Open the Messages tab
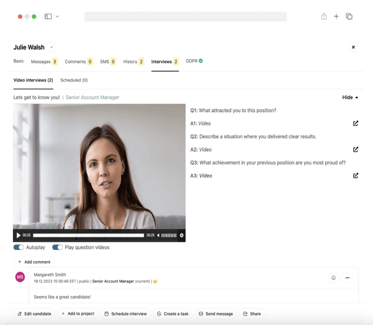Image resolution: width=373 pixels, height=325 pixels. (41, 61)
